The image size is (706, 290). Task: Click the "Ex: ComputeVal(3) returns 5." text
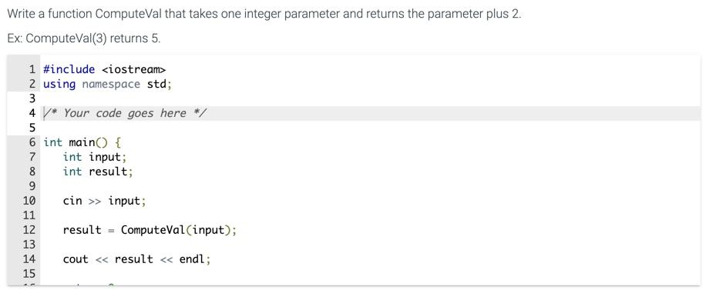pyautogui.click(x=84, y=38)
